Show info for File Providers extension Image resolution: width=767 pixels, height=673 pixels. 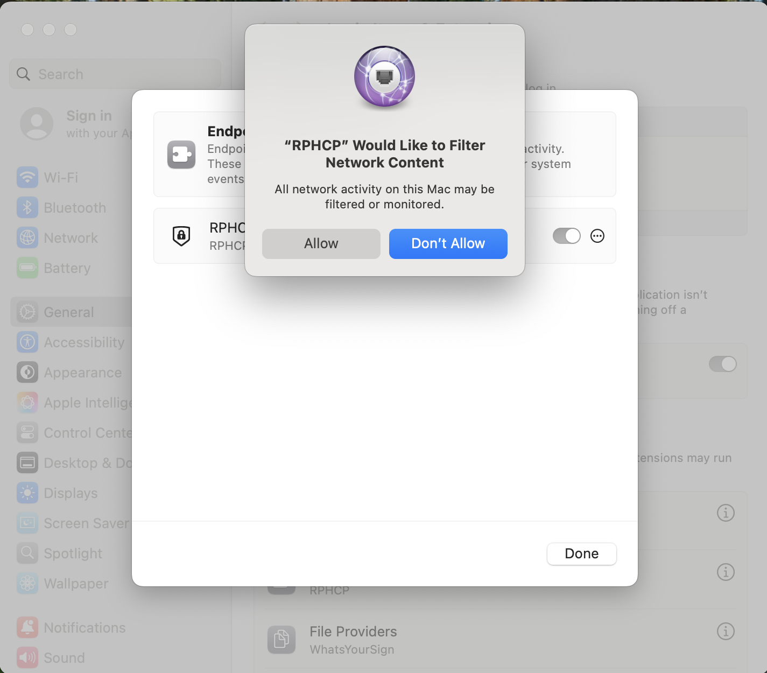726,631
